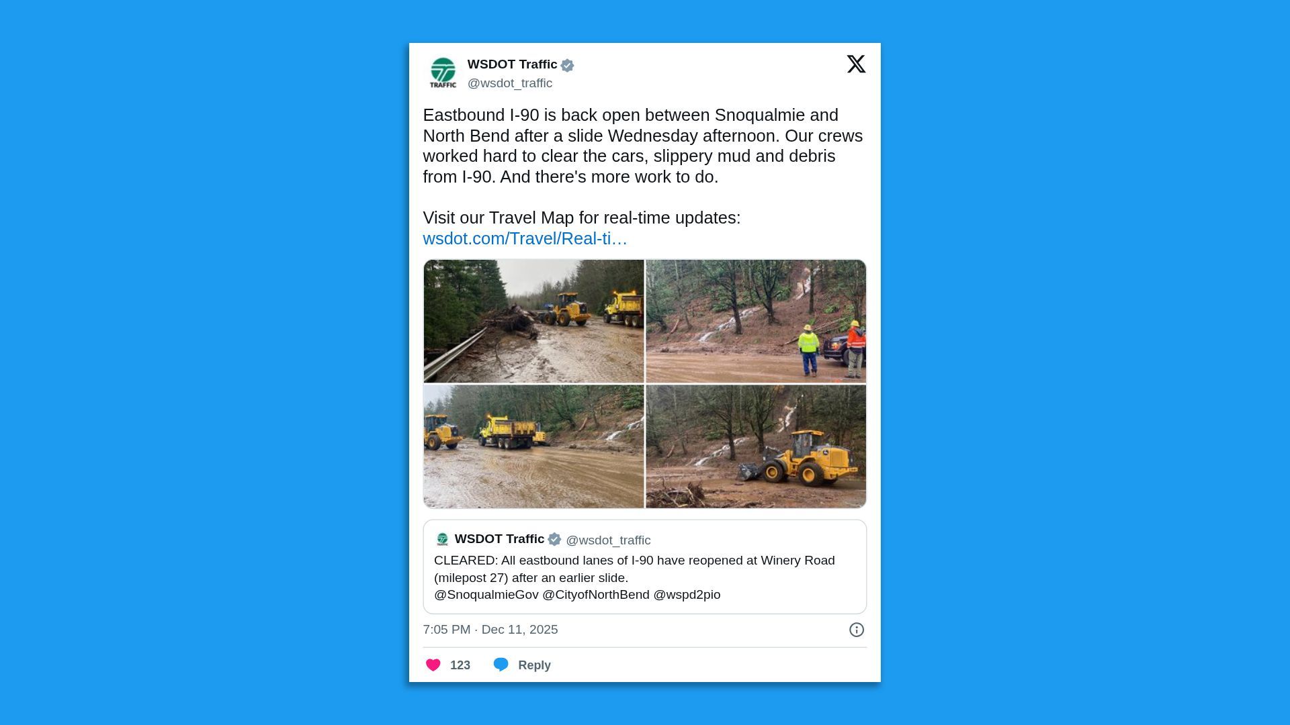Click the 123 likes count
Screen dimensions: 1290x725
[460, 665]
